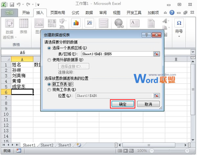Viewport: 197px width, 155px height.
Task: Click the Table/Range input field
Action: (117, 54)
